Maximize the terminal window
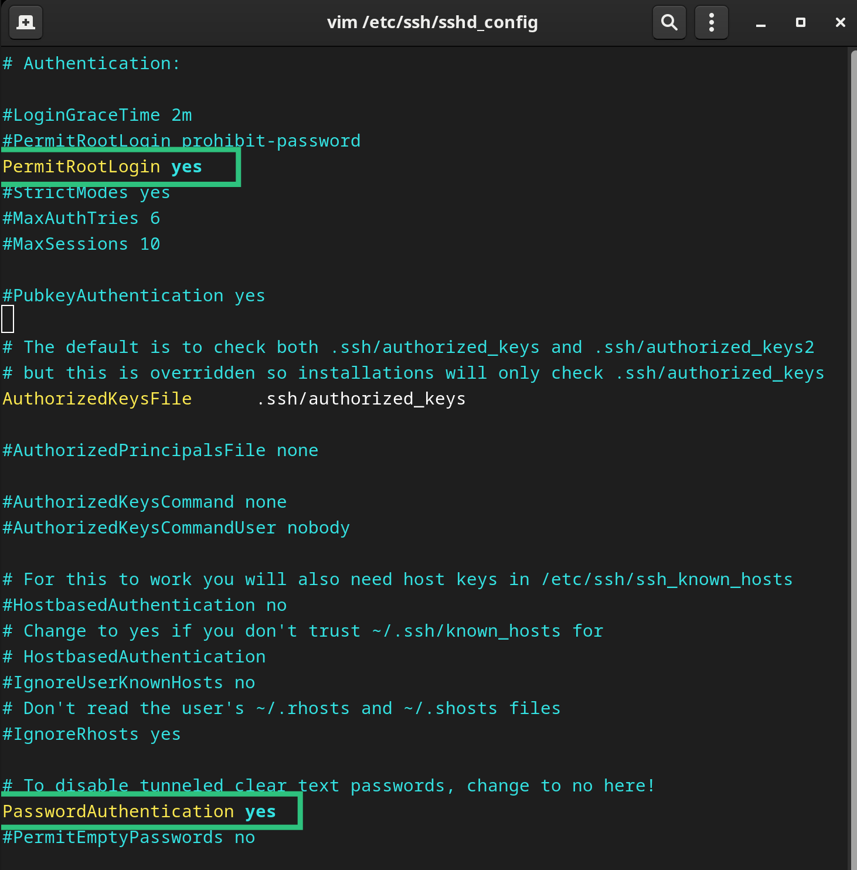This screenshot has height=870, width=857. pyautogui.click(x=800, y=22)
